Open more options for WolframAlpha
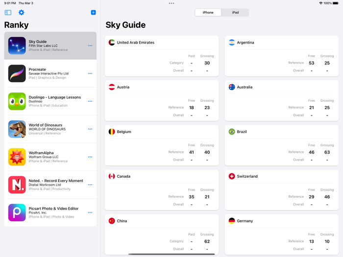The width and height of the screenshot is (343, 257). (90, 157)
